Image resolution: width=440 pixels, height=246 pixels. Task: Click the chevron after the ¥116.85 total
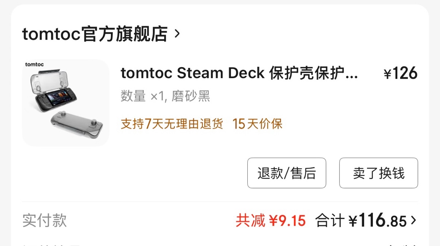point(414,221)
